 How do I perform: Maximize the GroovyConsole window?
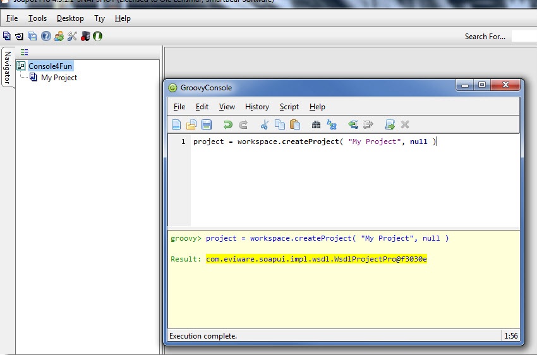click(x=482, y=85)
